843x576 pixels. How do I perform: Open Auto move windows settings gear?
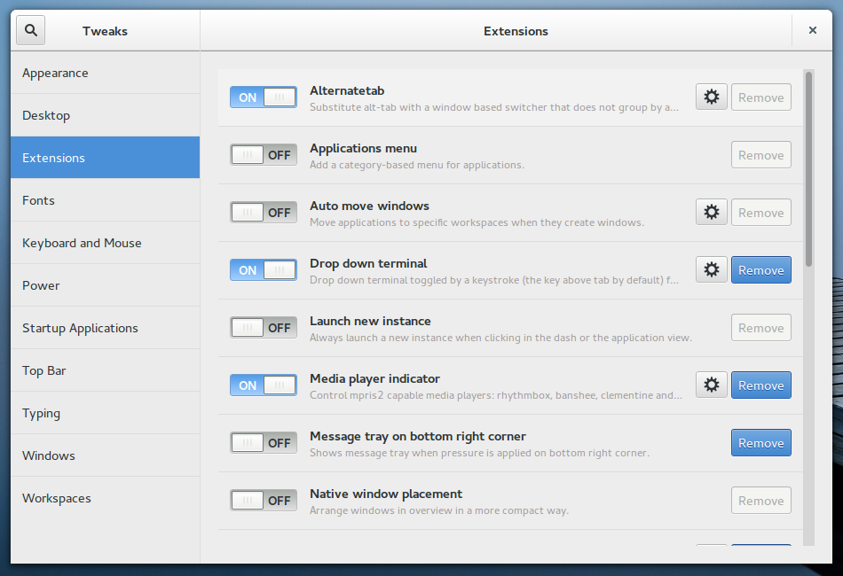pos(711,213)
